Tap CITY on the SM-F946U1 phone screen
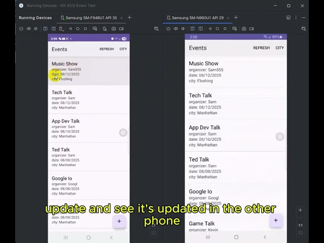Screen dimensions: 324x243 pos(123,49)
